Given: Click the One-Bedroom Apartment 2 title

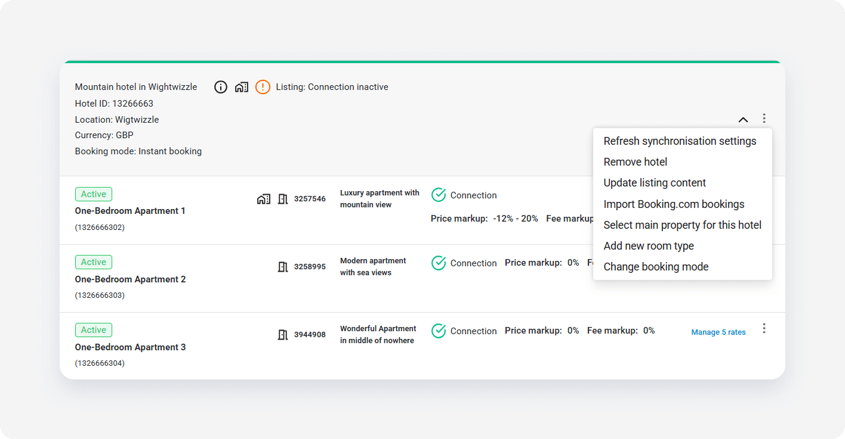Looking at the screenshot, I should tap(130, 279).
